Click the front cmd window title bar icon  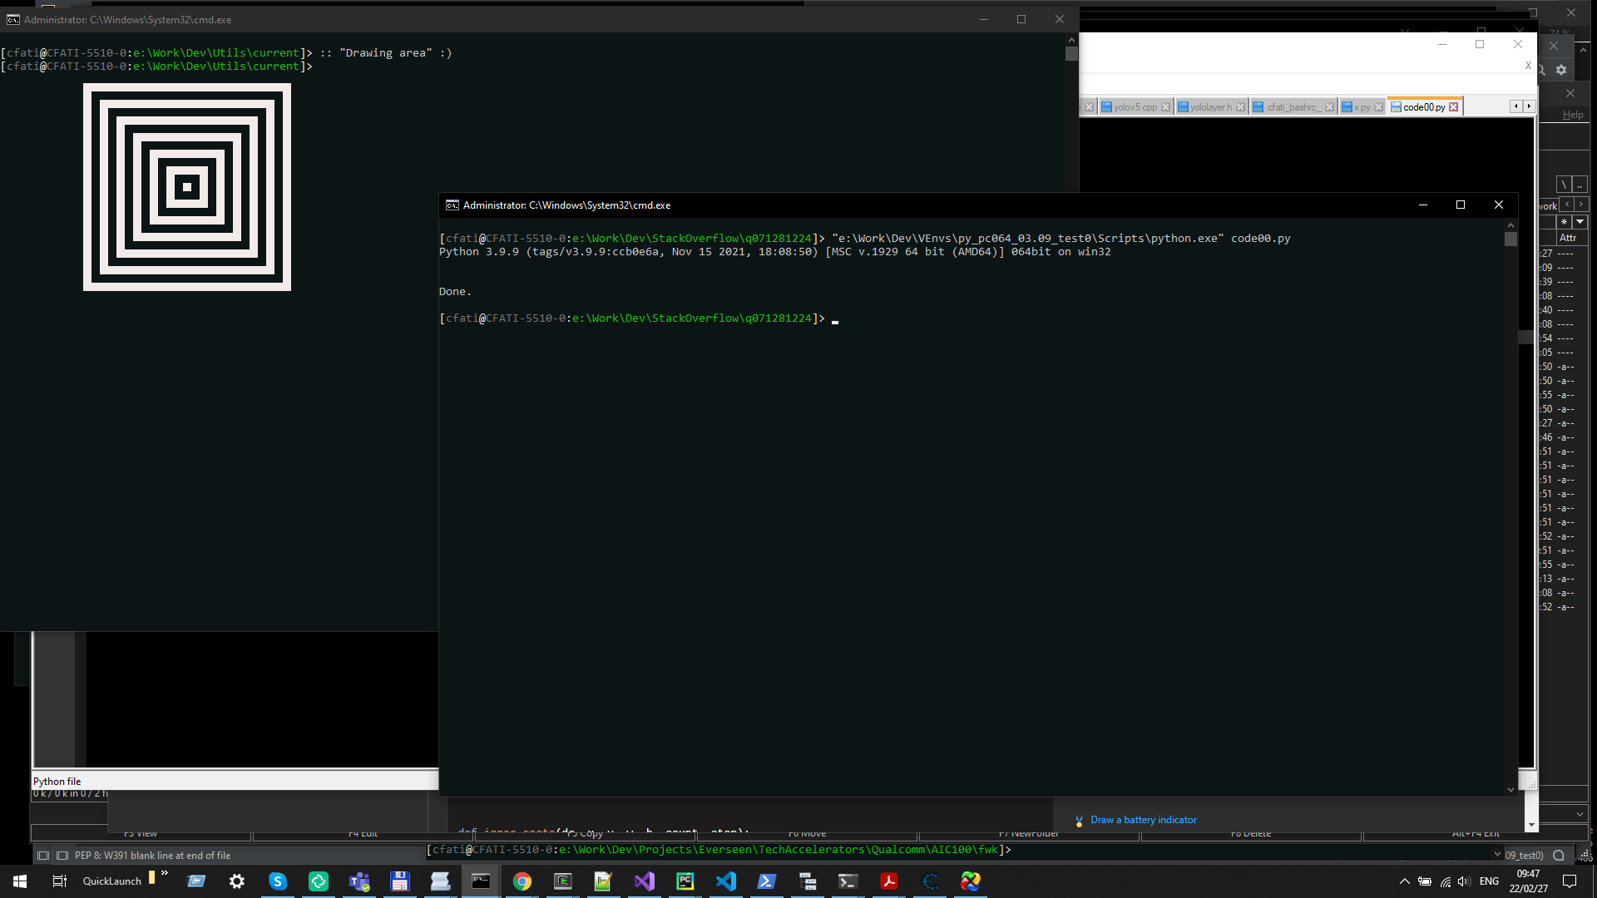(x=452, y=205)
